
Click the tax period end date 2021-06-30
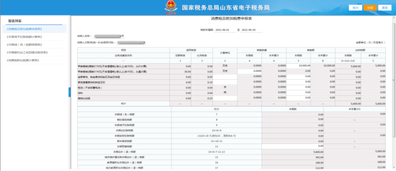tap(251, 30)
